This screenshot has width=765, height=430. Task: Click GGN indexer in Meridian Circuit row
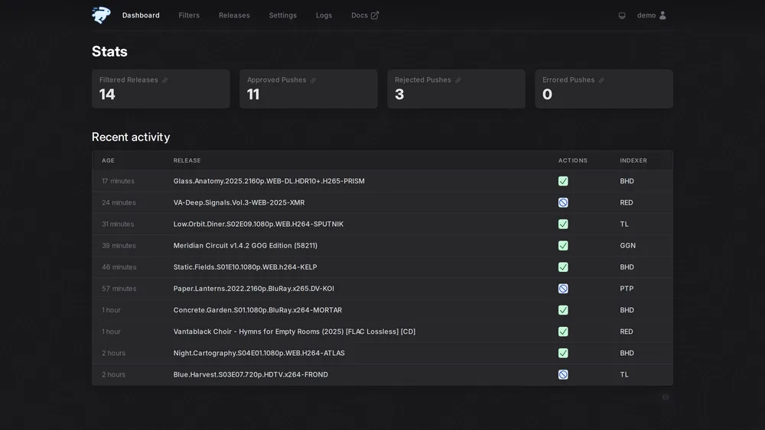click(627, 245)
